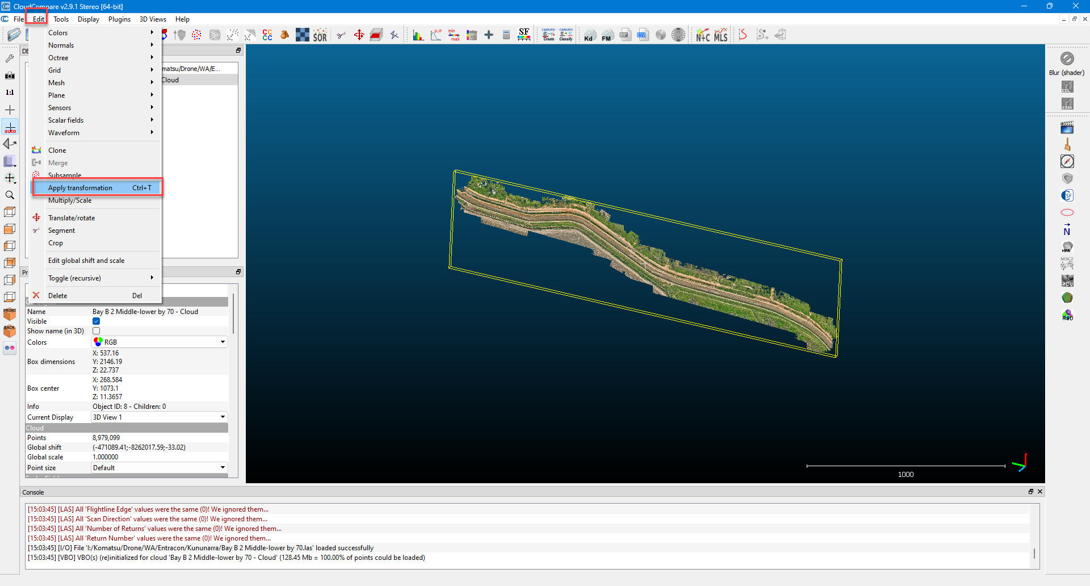Open the Colors RGB dropdown
The width and height of the screenshot is (1090, 586).
[x=160, y=342]
